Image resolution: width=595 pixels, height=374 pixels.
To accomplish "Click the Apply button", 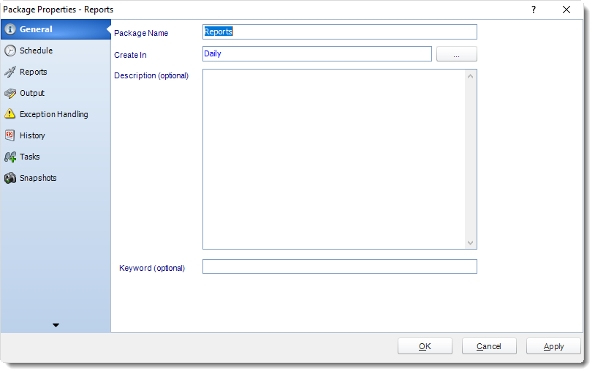I will pos(553,346).
